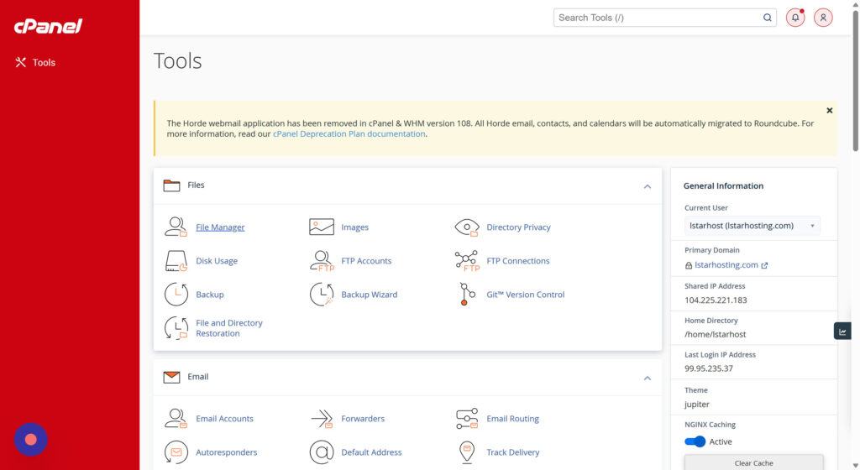
Task: Click the Clear Cache button
Action: click(753, 463)
